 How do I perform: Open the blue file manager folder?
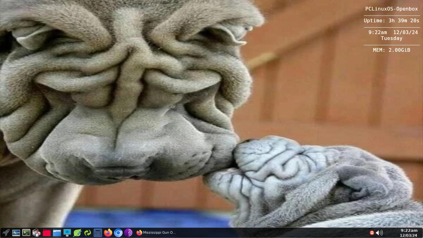click(x=57, y=232)
